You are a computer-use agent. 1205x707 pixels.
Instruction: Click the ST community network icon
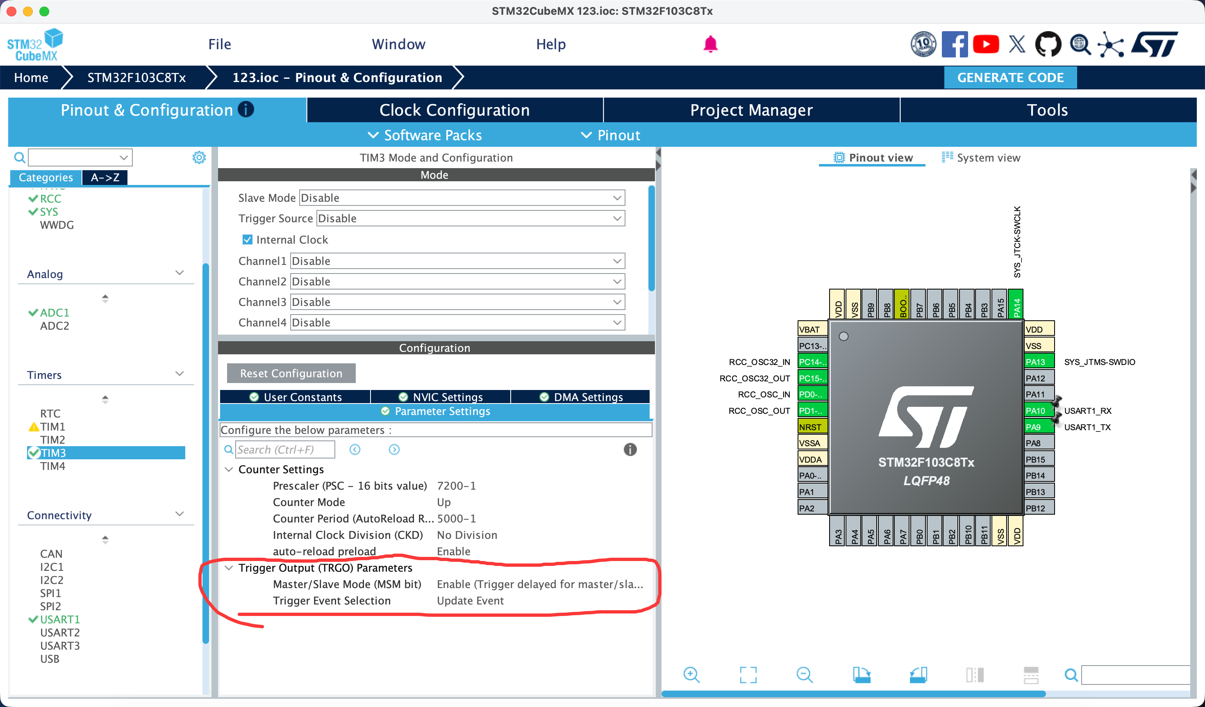click(1110, 44)
